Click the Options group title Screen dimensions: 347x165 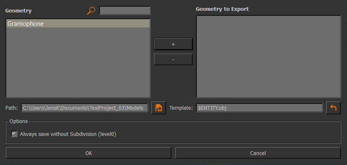19,121
